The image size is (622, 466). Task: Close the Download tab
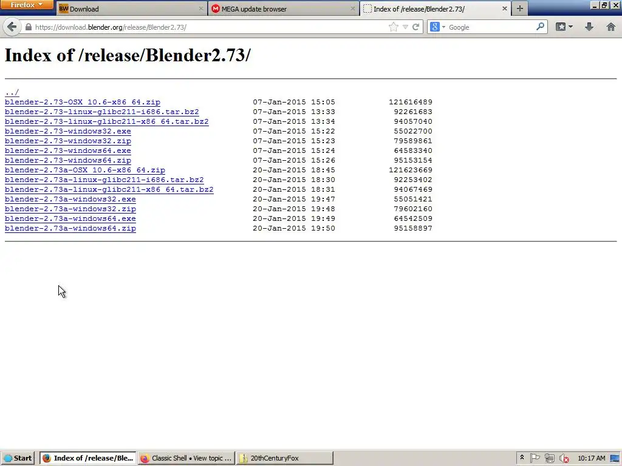click(200, 8)
